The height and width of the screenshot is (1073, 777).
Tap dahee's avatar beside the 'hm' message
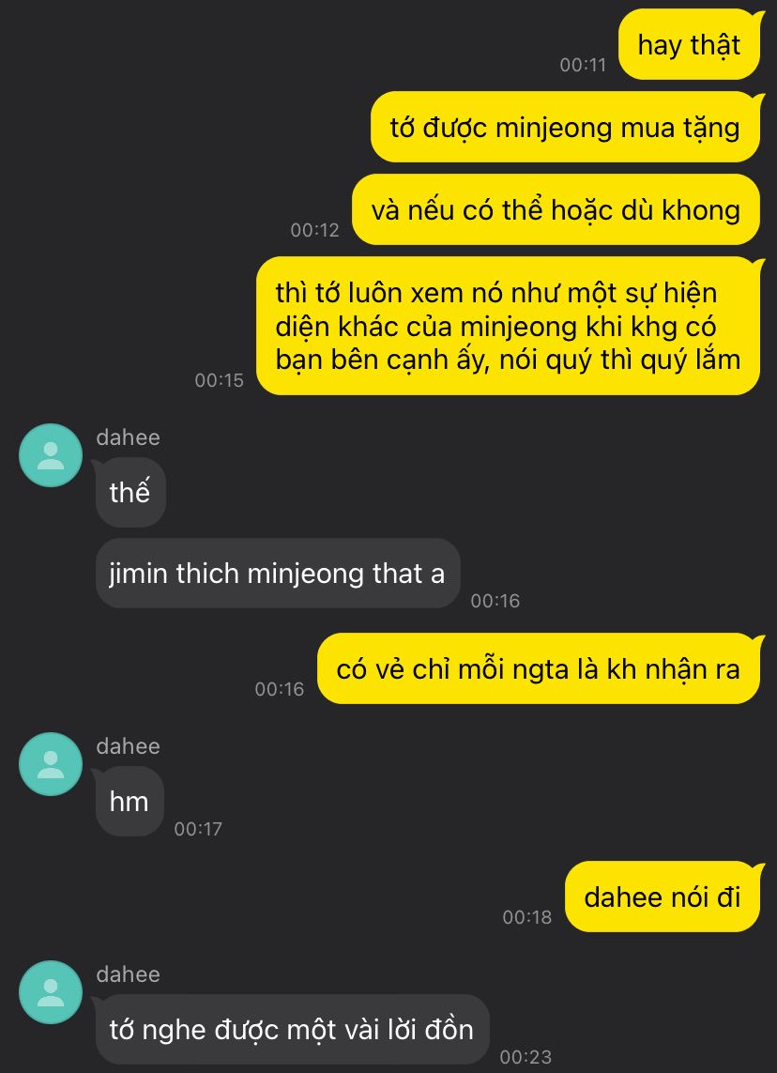pos(51,764)
